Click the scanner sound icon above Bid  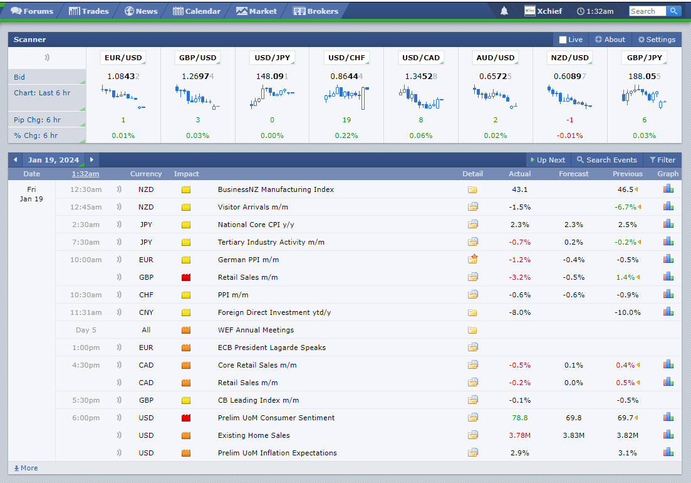(x=47, y=57)
